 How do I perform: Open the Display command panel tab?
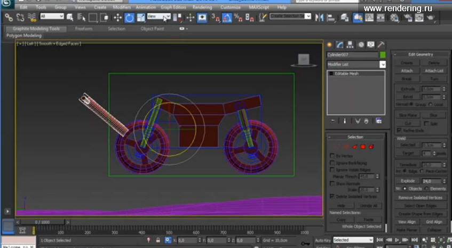(371, 45)
